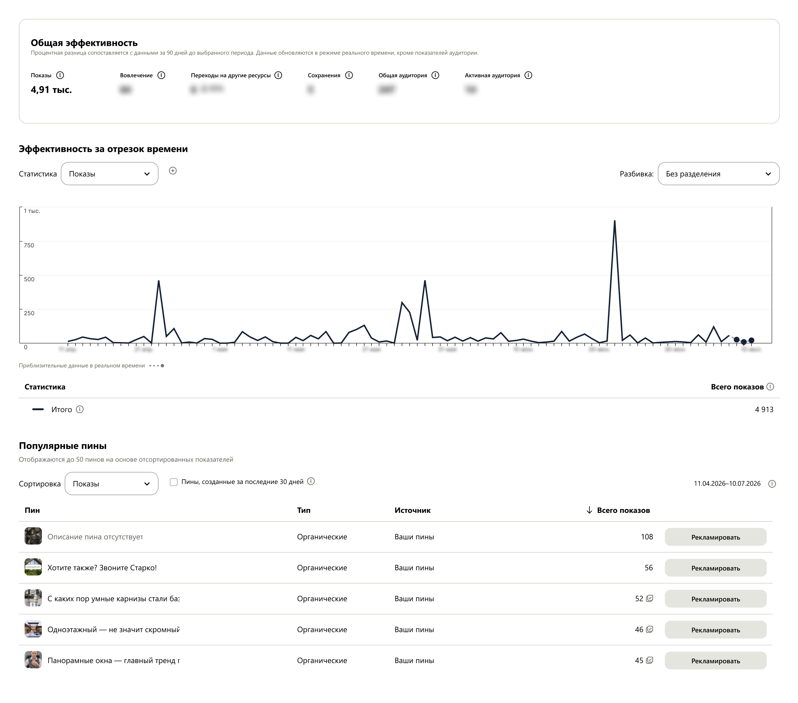Promote the Панорамные окна pin
Viewport: 798px width, 703px height.
[x=716, y=661]
